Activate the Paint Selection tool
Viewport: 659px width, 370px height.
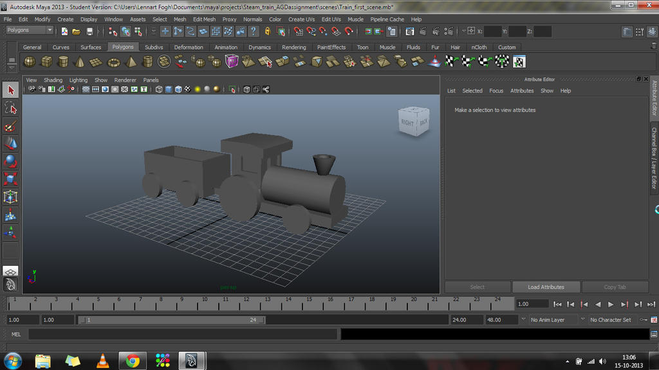pyautogui.click(x=10, y=126)
